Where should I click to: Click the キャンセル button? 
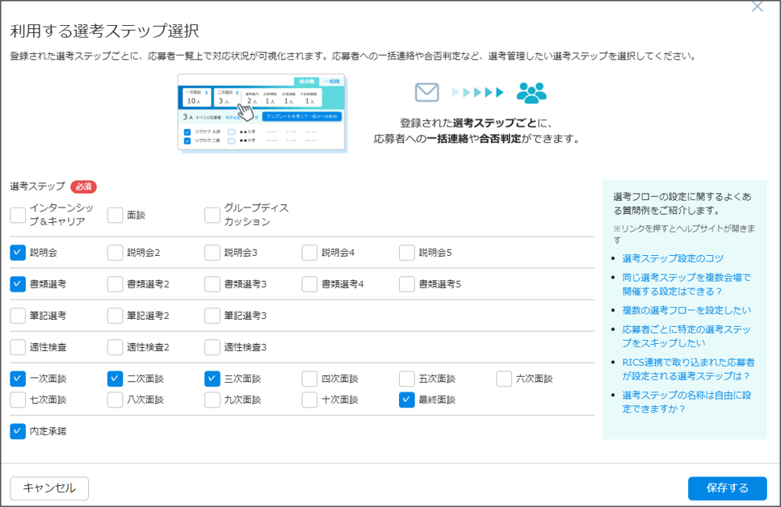point(49,488)
